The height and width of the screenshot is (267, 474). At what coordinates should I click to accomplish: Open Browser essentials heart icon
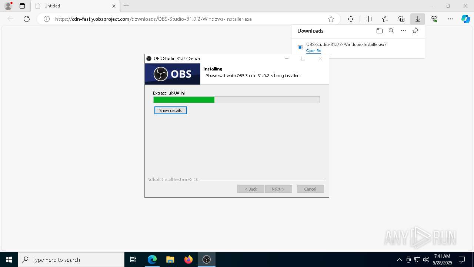434,19
